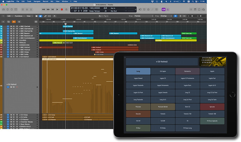This screenshot has height=142, width=241.
Task: Click the red Record button
Action: coord(62,9)
